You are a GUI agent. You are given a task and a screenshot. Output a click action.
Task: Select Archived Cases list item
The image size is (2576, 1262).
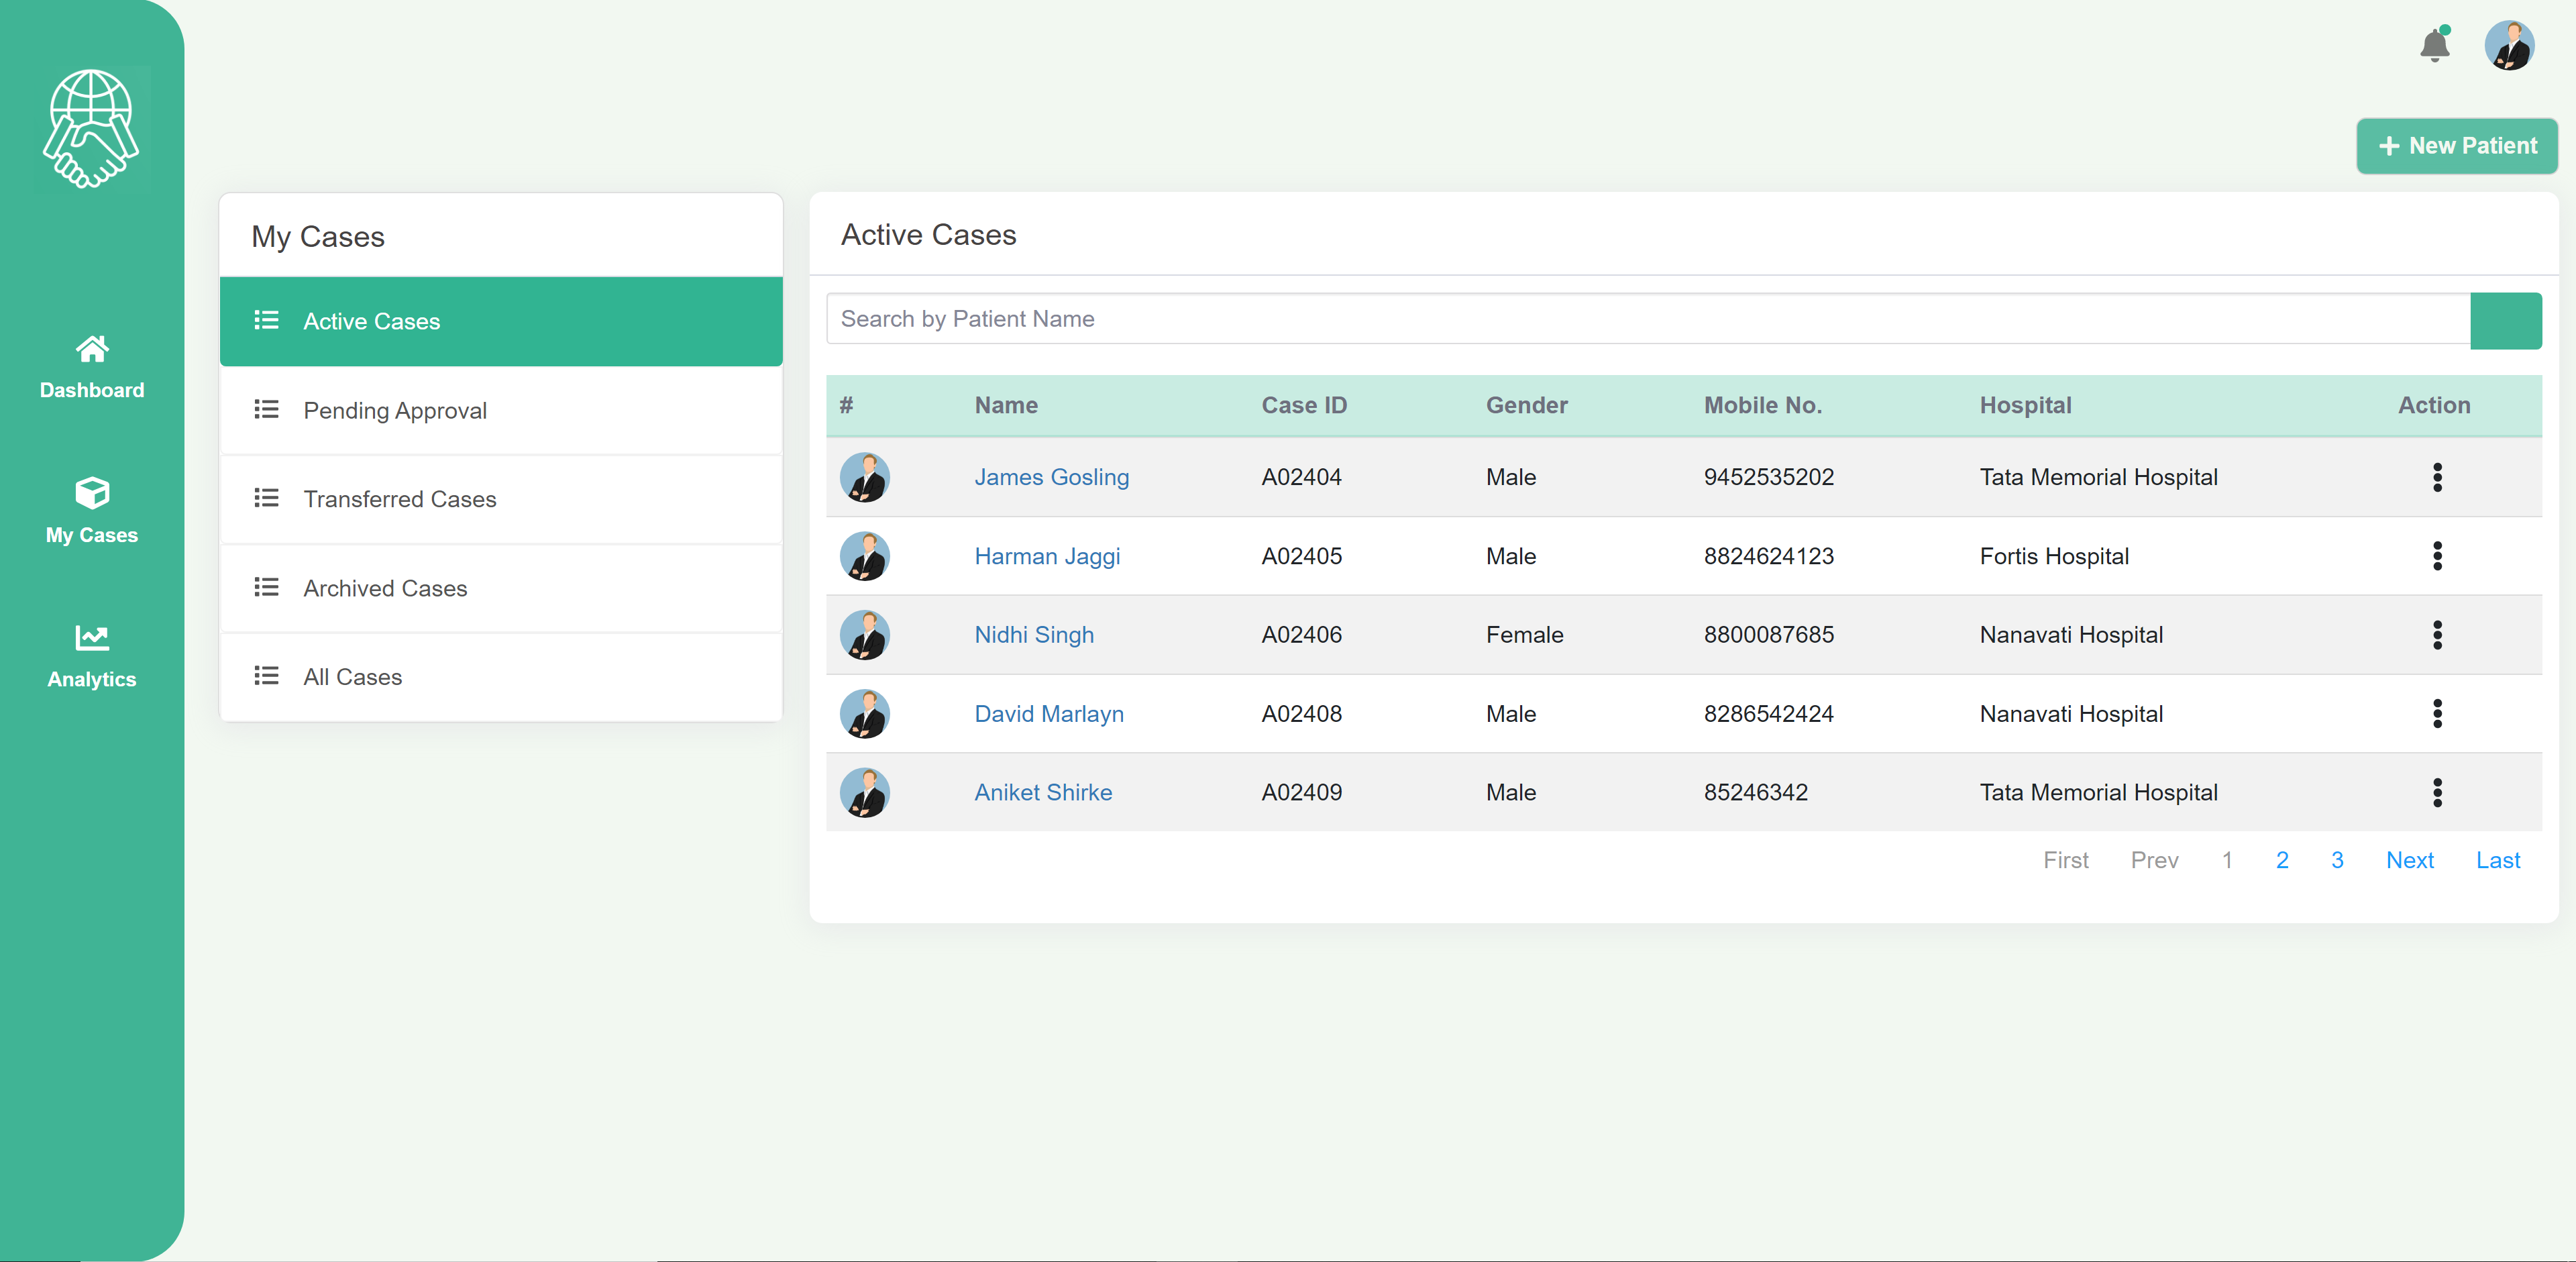[x=501, y=588]
